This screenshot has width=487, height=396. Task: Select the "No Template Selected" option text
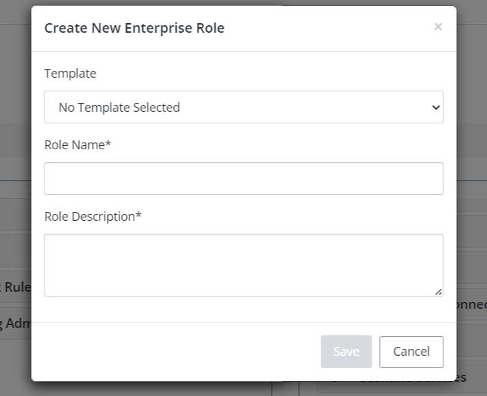click(x=119, y=107)
